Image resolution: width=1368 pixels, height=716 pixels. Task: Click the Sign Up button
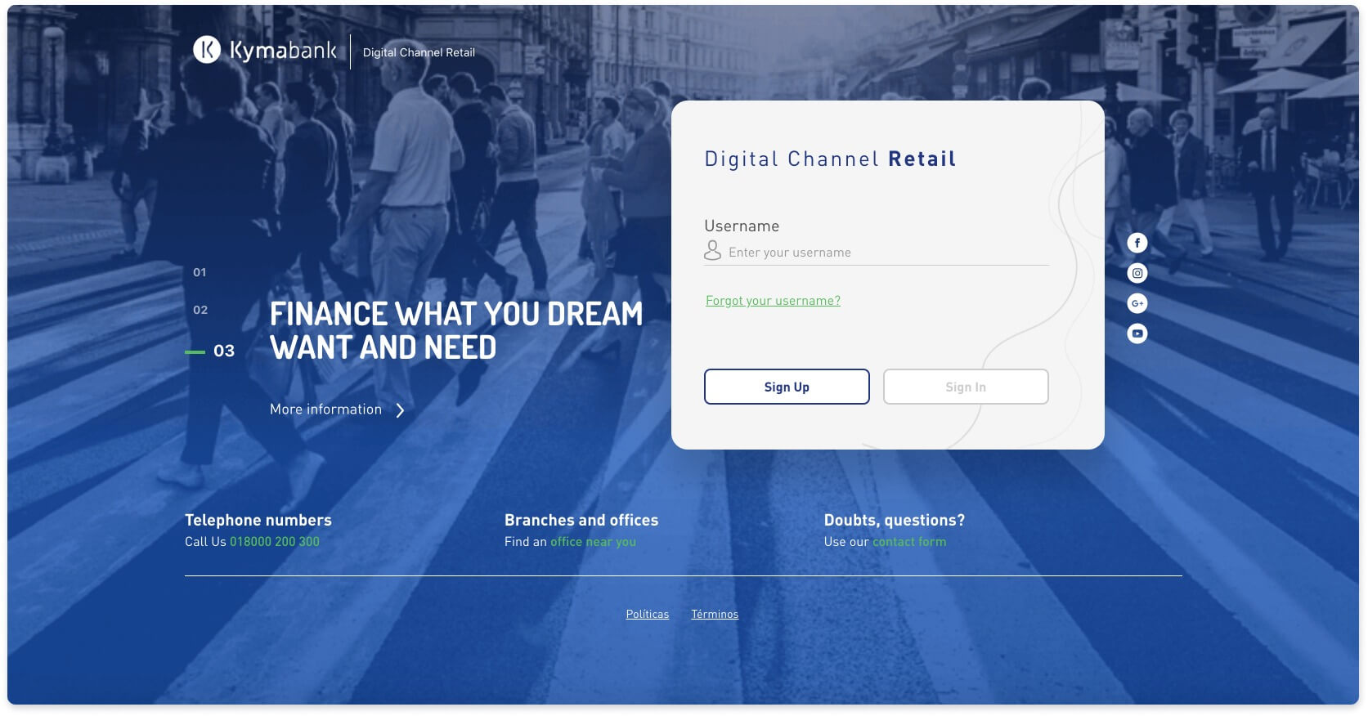tap(787, 387)
